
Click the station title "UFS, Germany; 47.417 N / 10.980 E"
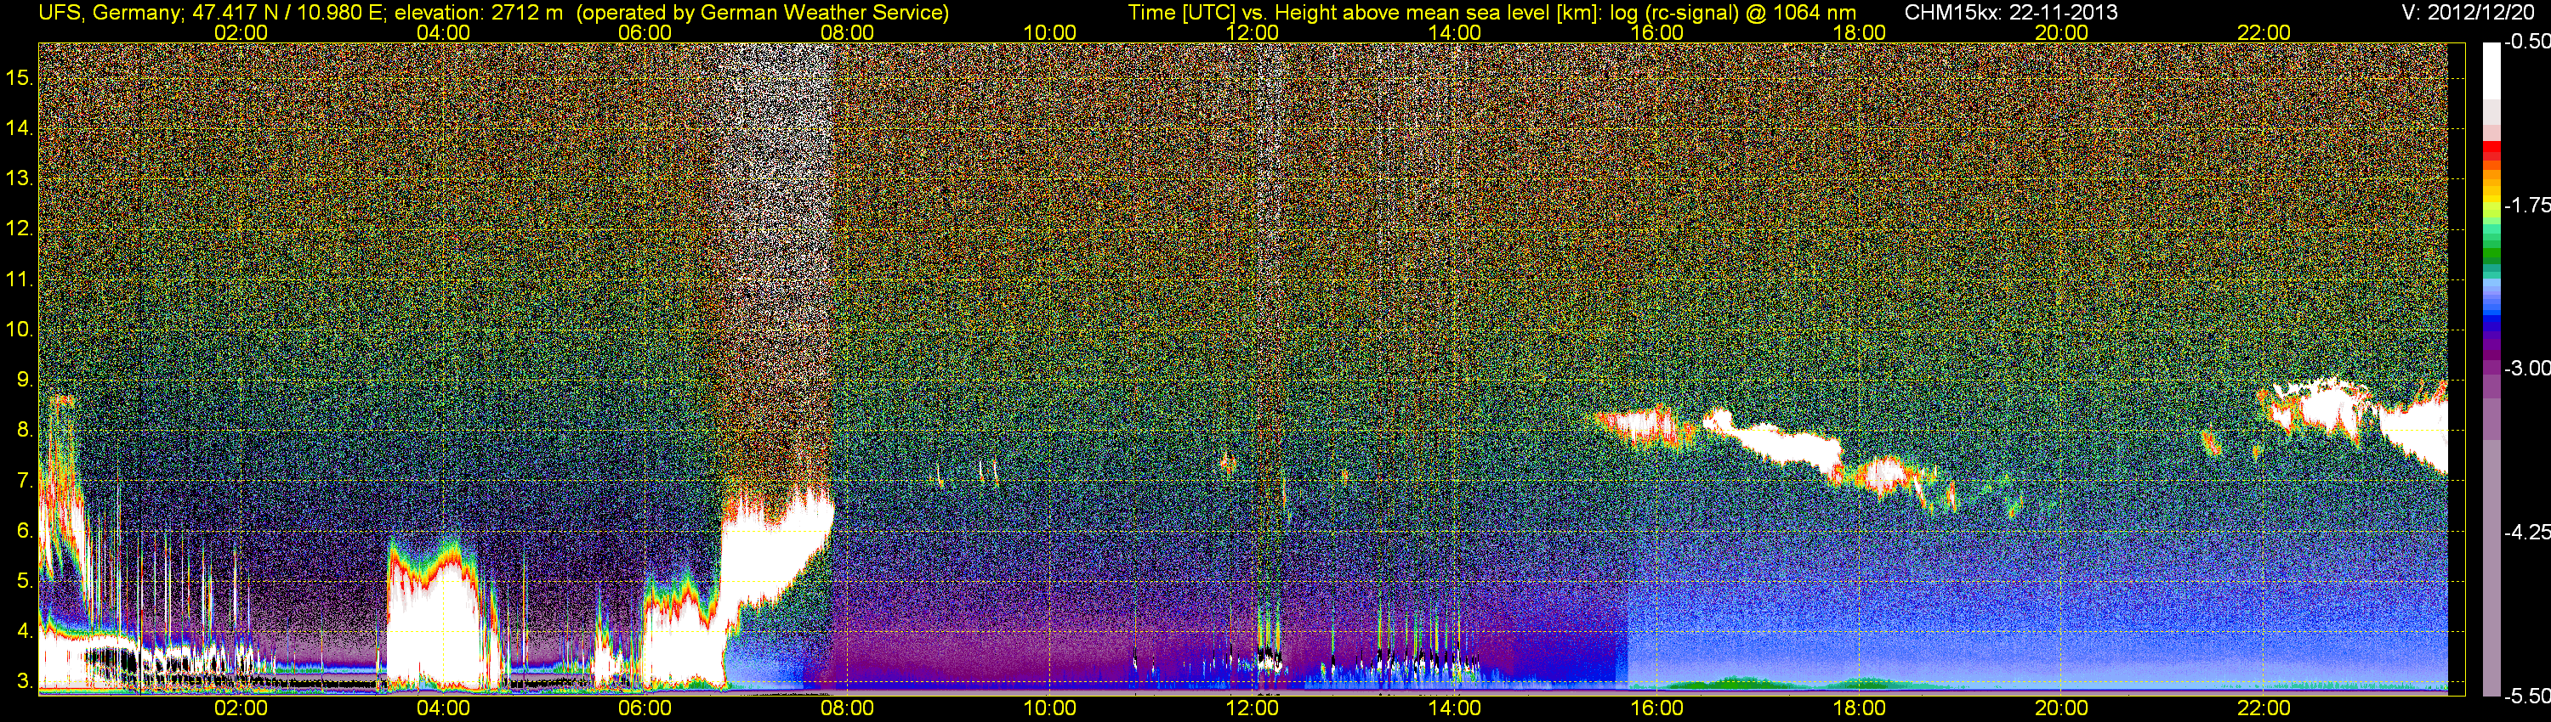pyautogui.click(x=209, y=12)
